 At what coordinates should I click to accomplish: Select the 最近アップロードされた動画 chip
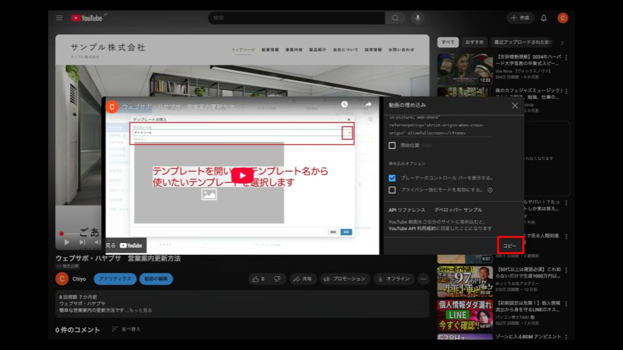tap(522, 42)
